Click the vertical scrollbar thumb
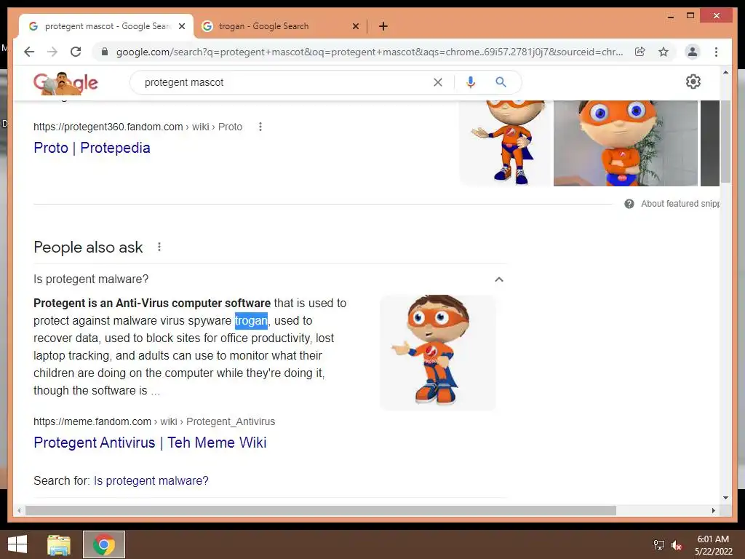The height and width of the screenshot is (559, 745). point(725,141)
